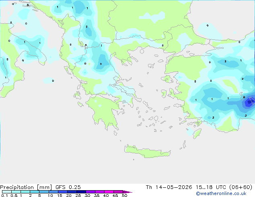Select the 45–50 mm legend swatch
The width and height of the screenshot is (255, 197).
point(118,192)
